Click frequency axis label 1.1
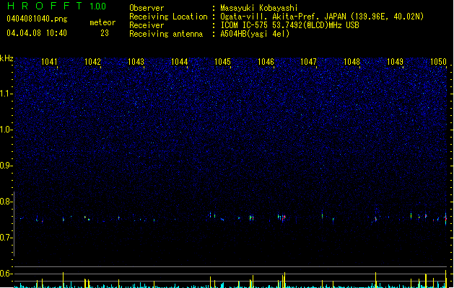 click(x=6, y=94)
